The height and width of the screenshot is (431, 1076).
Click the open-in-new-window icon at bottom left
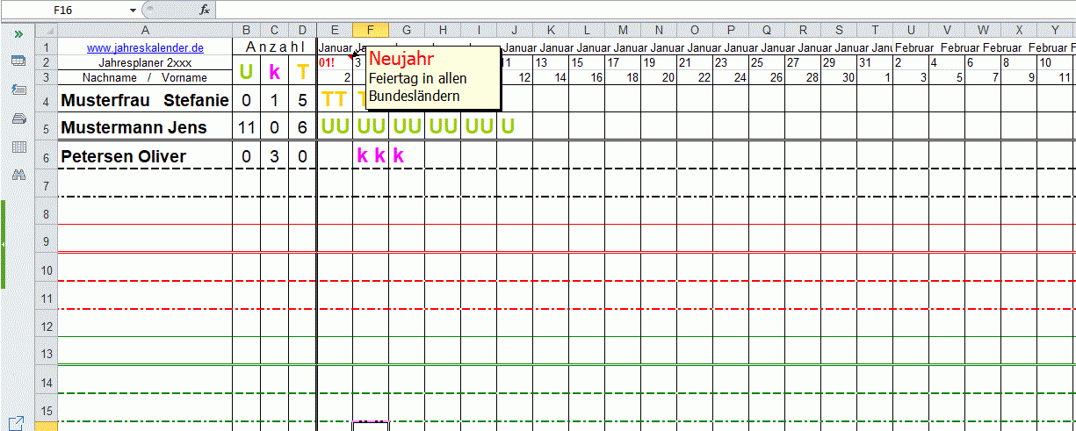17,423
